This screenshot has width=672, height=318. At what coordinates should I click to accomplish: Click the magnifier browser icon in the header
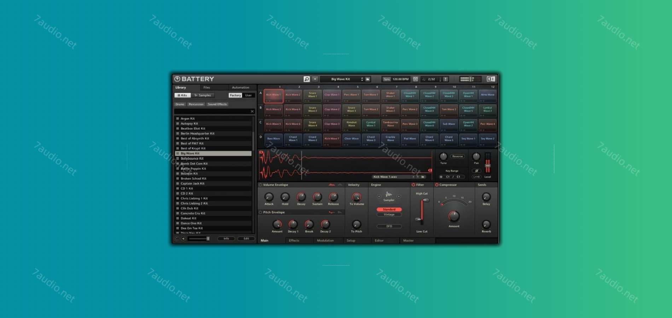tap(307, 79)
